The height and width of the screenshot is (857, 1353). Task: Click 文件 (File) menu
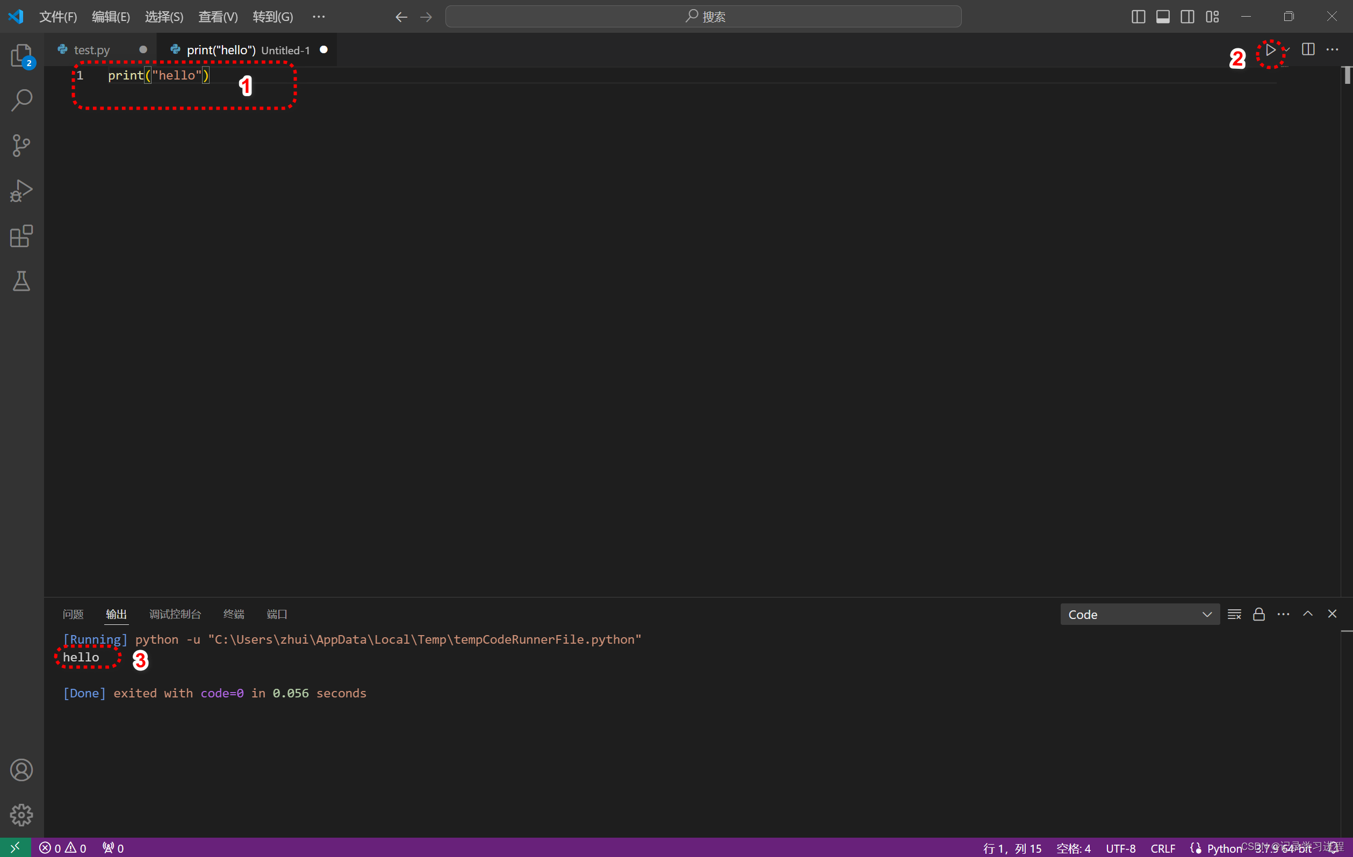click(56, 16)
